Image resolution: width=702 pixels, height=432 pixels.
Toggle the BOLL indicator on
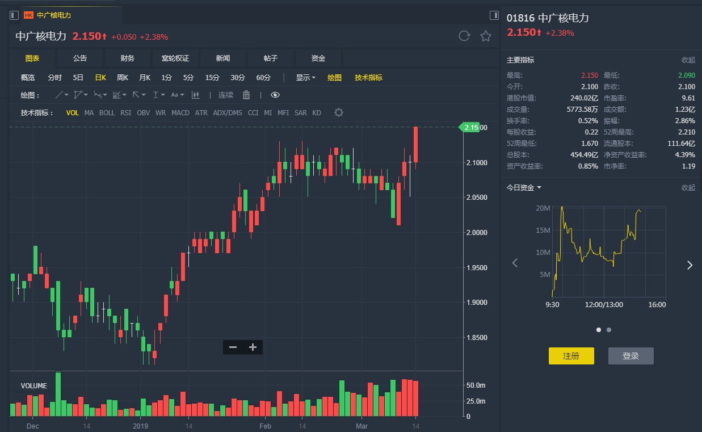[107, 113]
